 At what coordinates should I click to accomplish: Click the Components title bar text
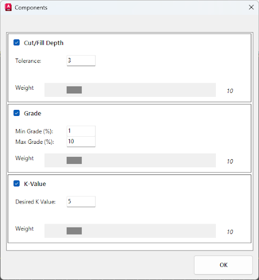[x=31, y=8]
